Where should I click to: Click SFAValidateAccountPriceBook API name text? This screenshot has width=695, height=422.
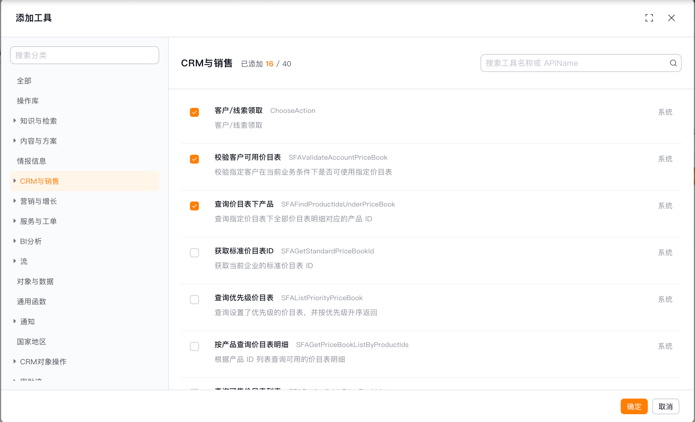coord(338,158)
